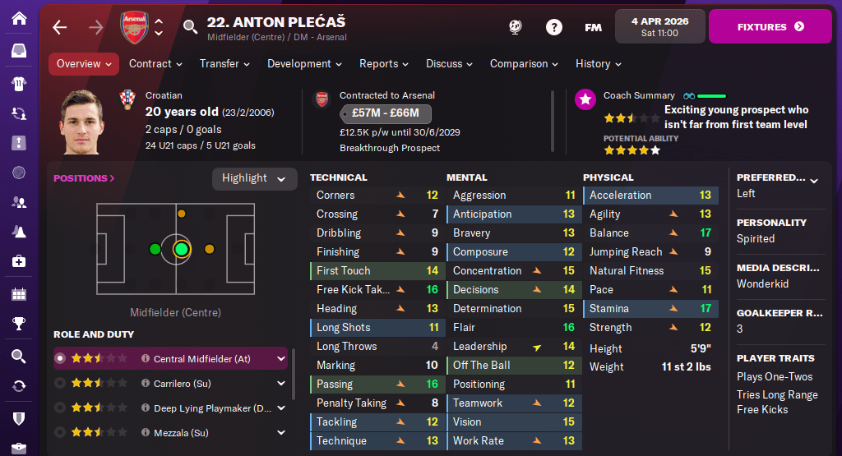
Task: Open the world globe icon in top bar
Action: (x=516, y=27)
